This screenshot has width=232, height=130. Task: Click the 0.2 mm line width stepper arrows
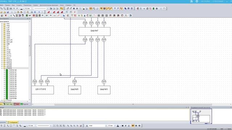[32, 9]
